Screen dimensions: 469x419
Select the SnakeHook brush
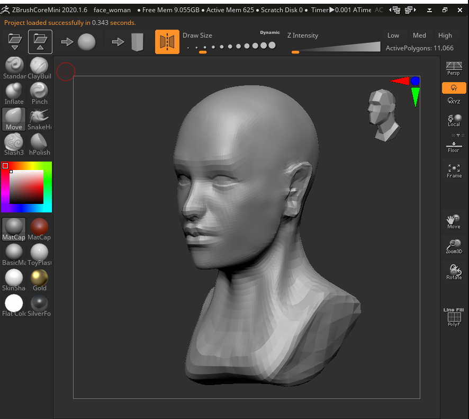(x=39, y=119)
